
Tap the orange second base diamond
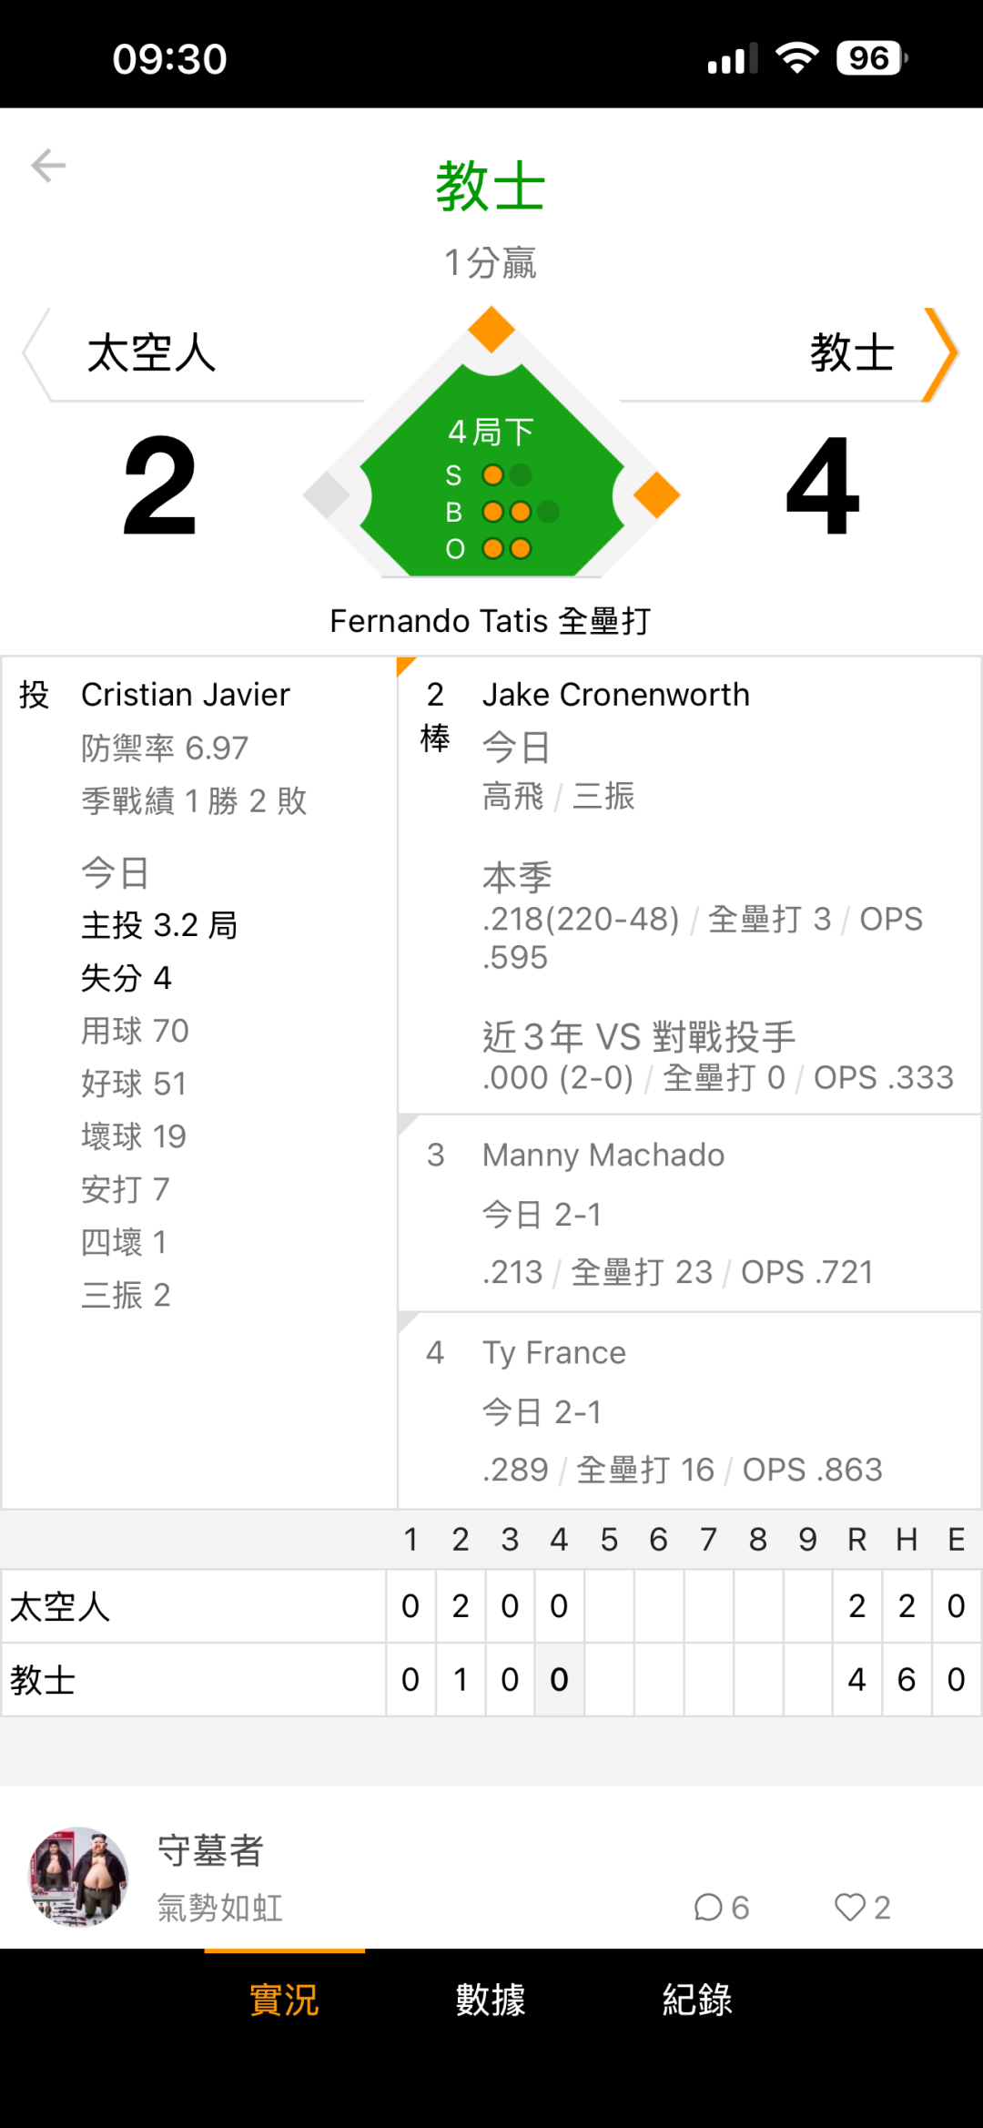[491, 330]
